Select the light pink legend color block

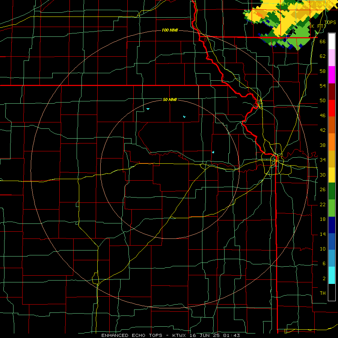tap(332, 58)
